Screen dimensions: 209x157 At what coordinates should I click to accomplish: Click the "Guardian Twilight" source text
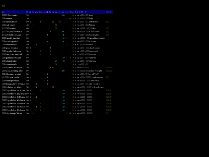pos(94,71)
